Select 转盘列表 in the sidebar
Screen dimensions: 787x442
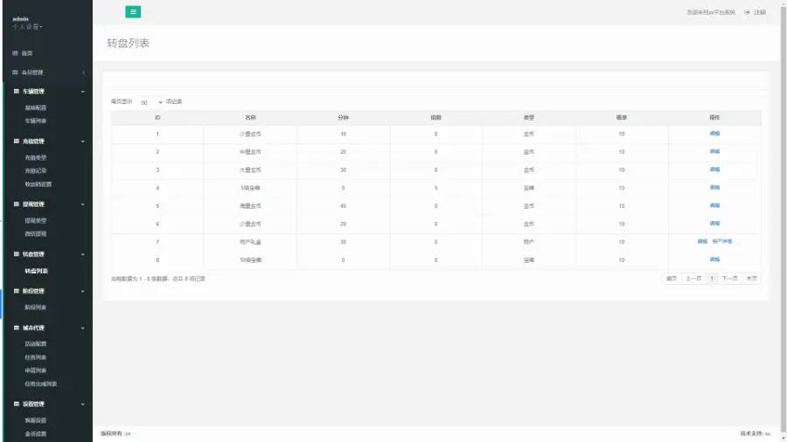click(x=36, y=271)
